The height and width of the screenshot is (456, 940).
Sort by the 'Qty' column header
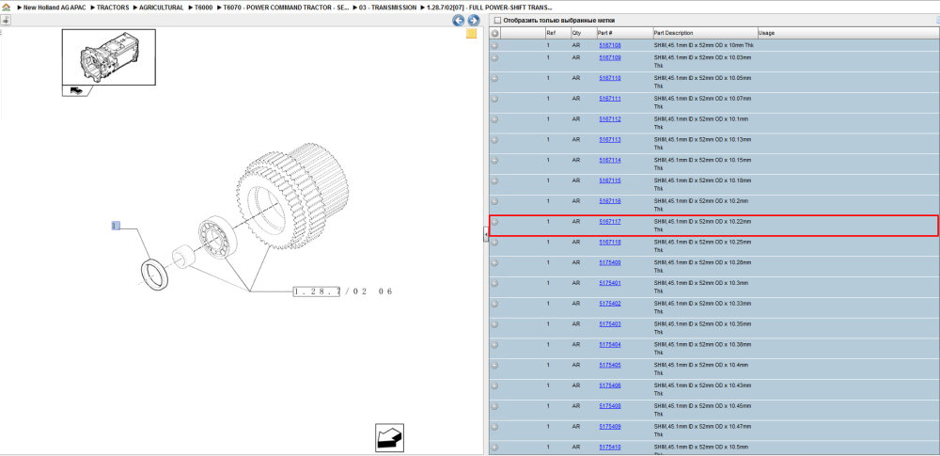click(x=584, y=33)
